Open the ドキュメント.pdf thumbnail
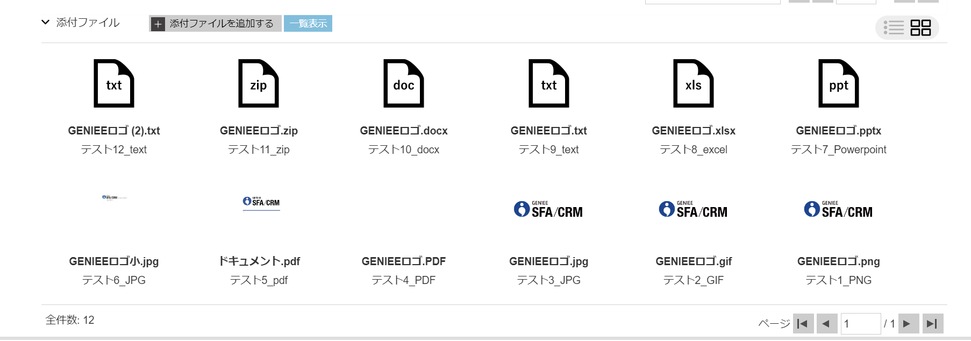971x341 pixels. point(261,203)
